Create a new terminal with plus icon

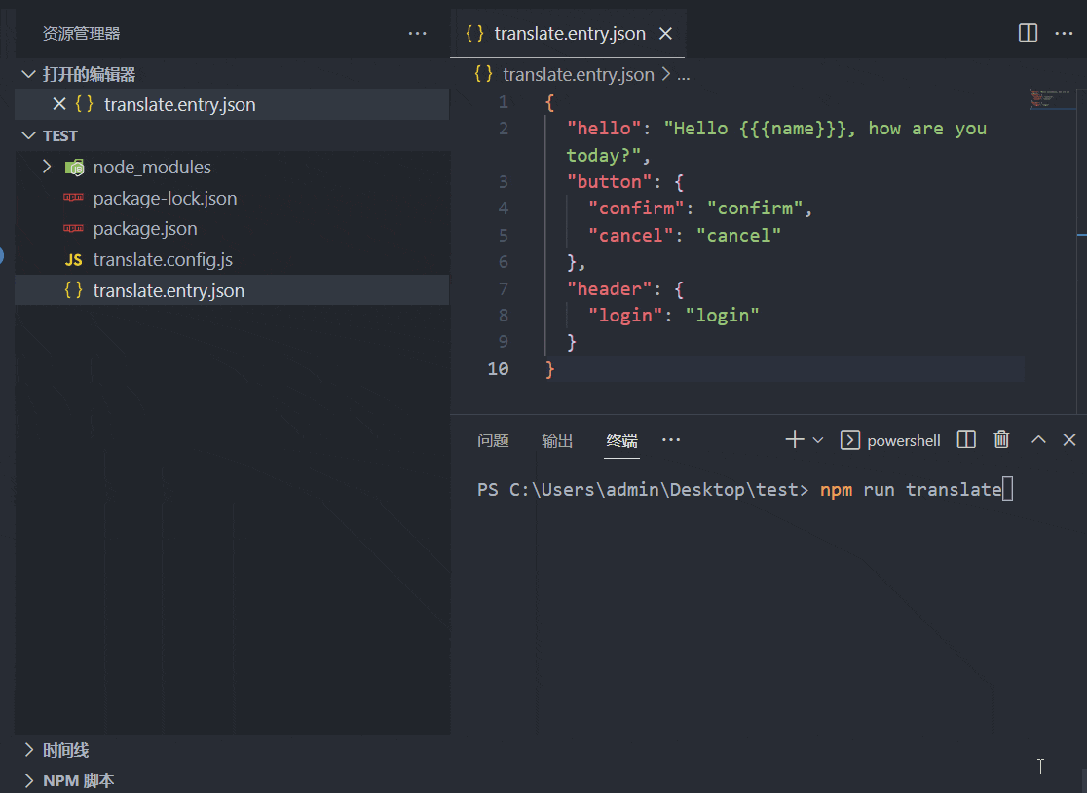pyautogui.click(x=795, y=439)
